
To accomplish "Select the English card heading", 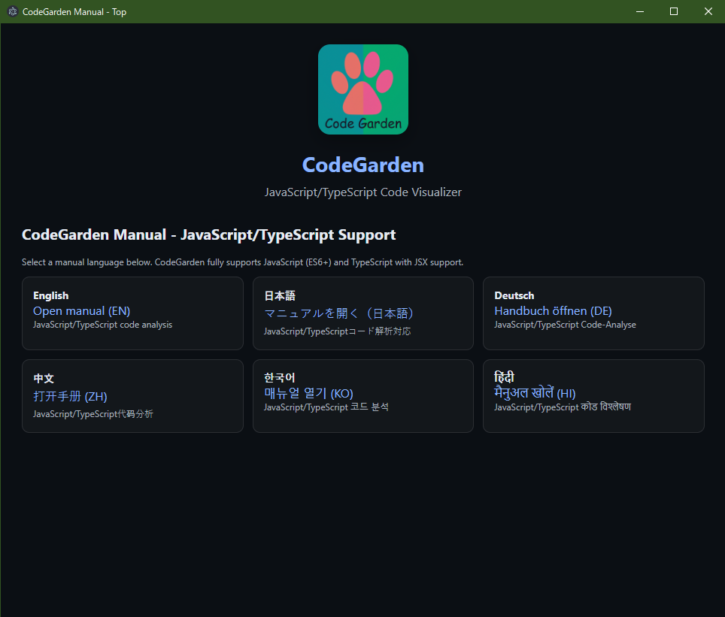I will (50, 295).
